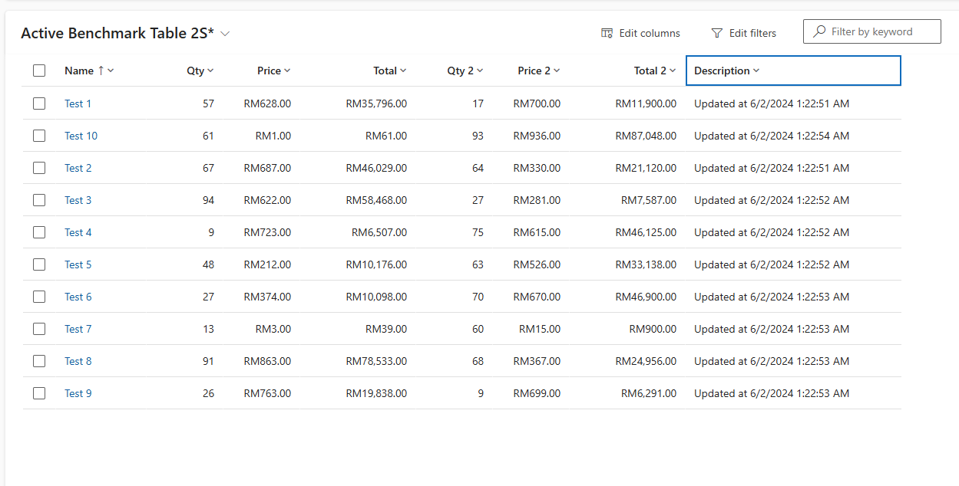
Task: Open the Test 1 record link
Action: (x=78, y=103)
